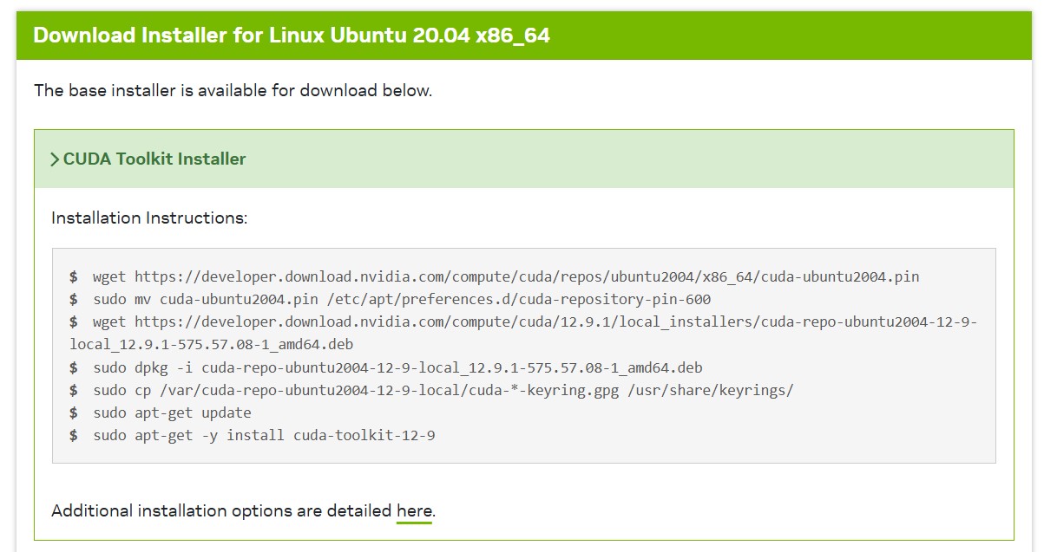Click the 'Additional installation options are detailed' text
The width and height of the screenshot is (1044, 552).
221,511
